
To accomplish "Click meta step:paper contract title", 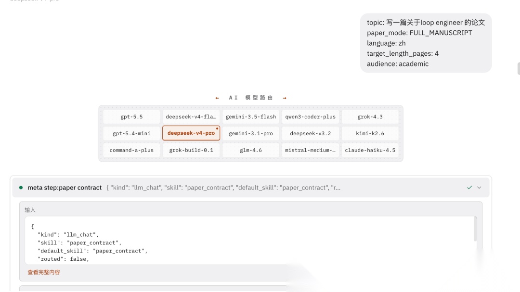I will 65,188.
